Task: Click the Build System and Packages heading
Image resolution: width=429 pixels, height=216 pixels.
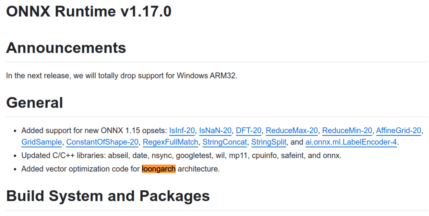Action: [x=108, y=196]
